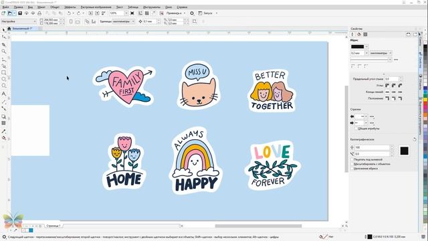Pick yellow from the color palette
This screenshot has height=241, width=428.
(x=425, y=100)
